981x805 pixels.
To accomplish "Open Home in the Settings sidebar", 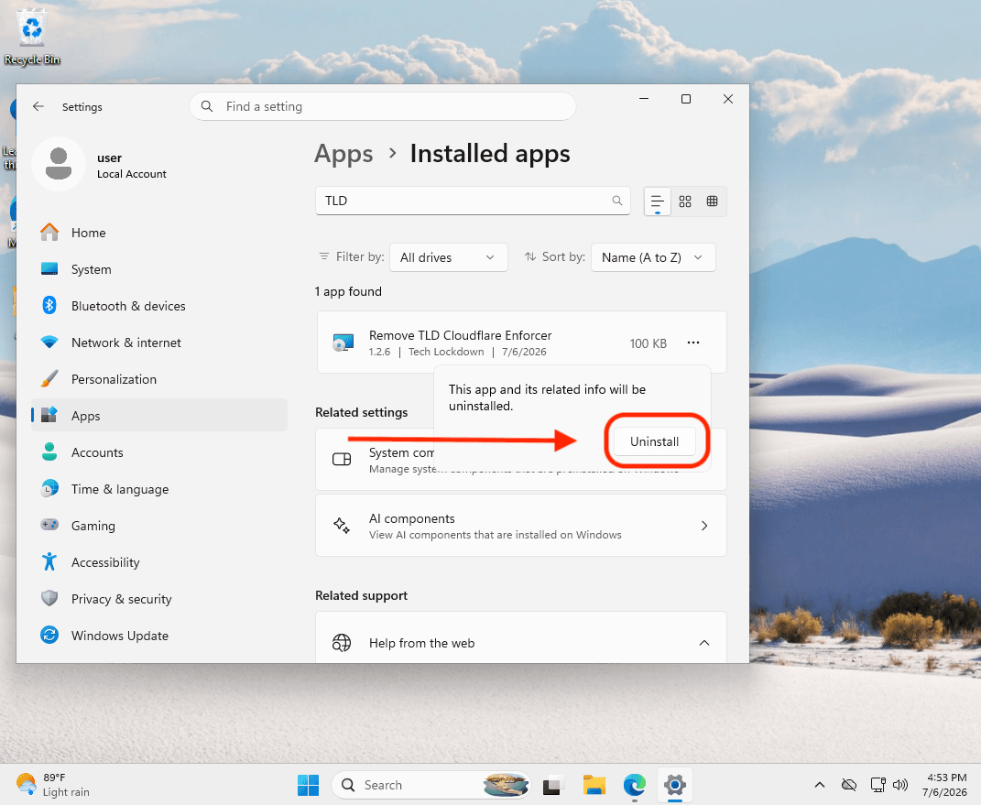I will click(159, 233).
